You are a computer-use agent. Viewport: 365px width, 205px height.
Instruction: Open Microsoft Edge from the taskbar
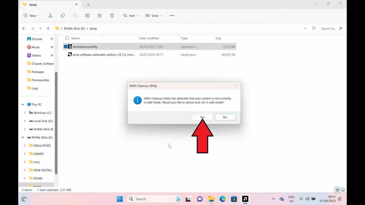tap(222, 199)
